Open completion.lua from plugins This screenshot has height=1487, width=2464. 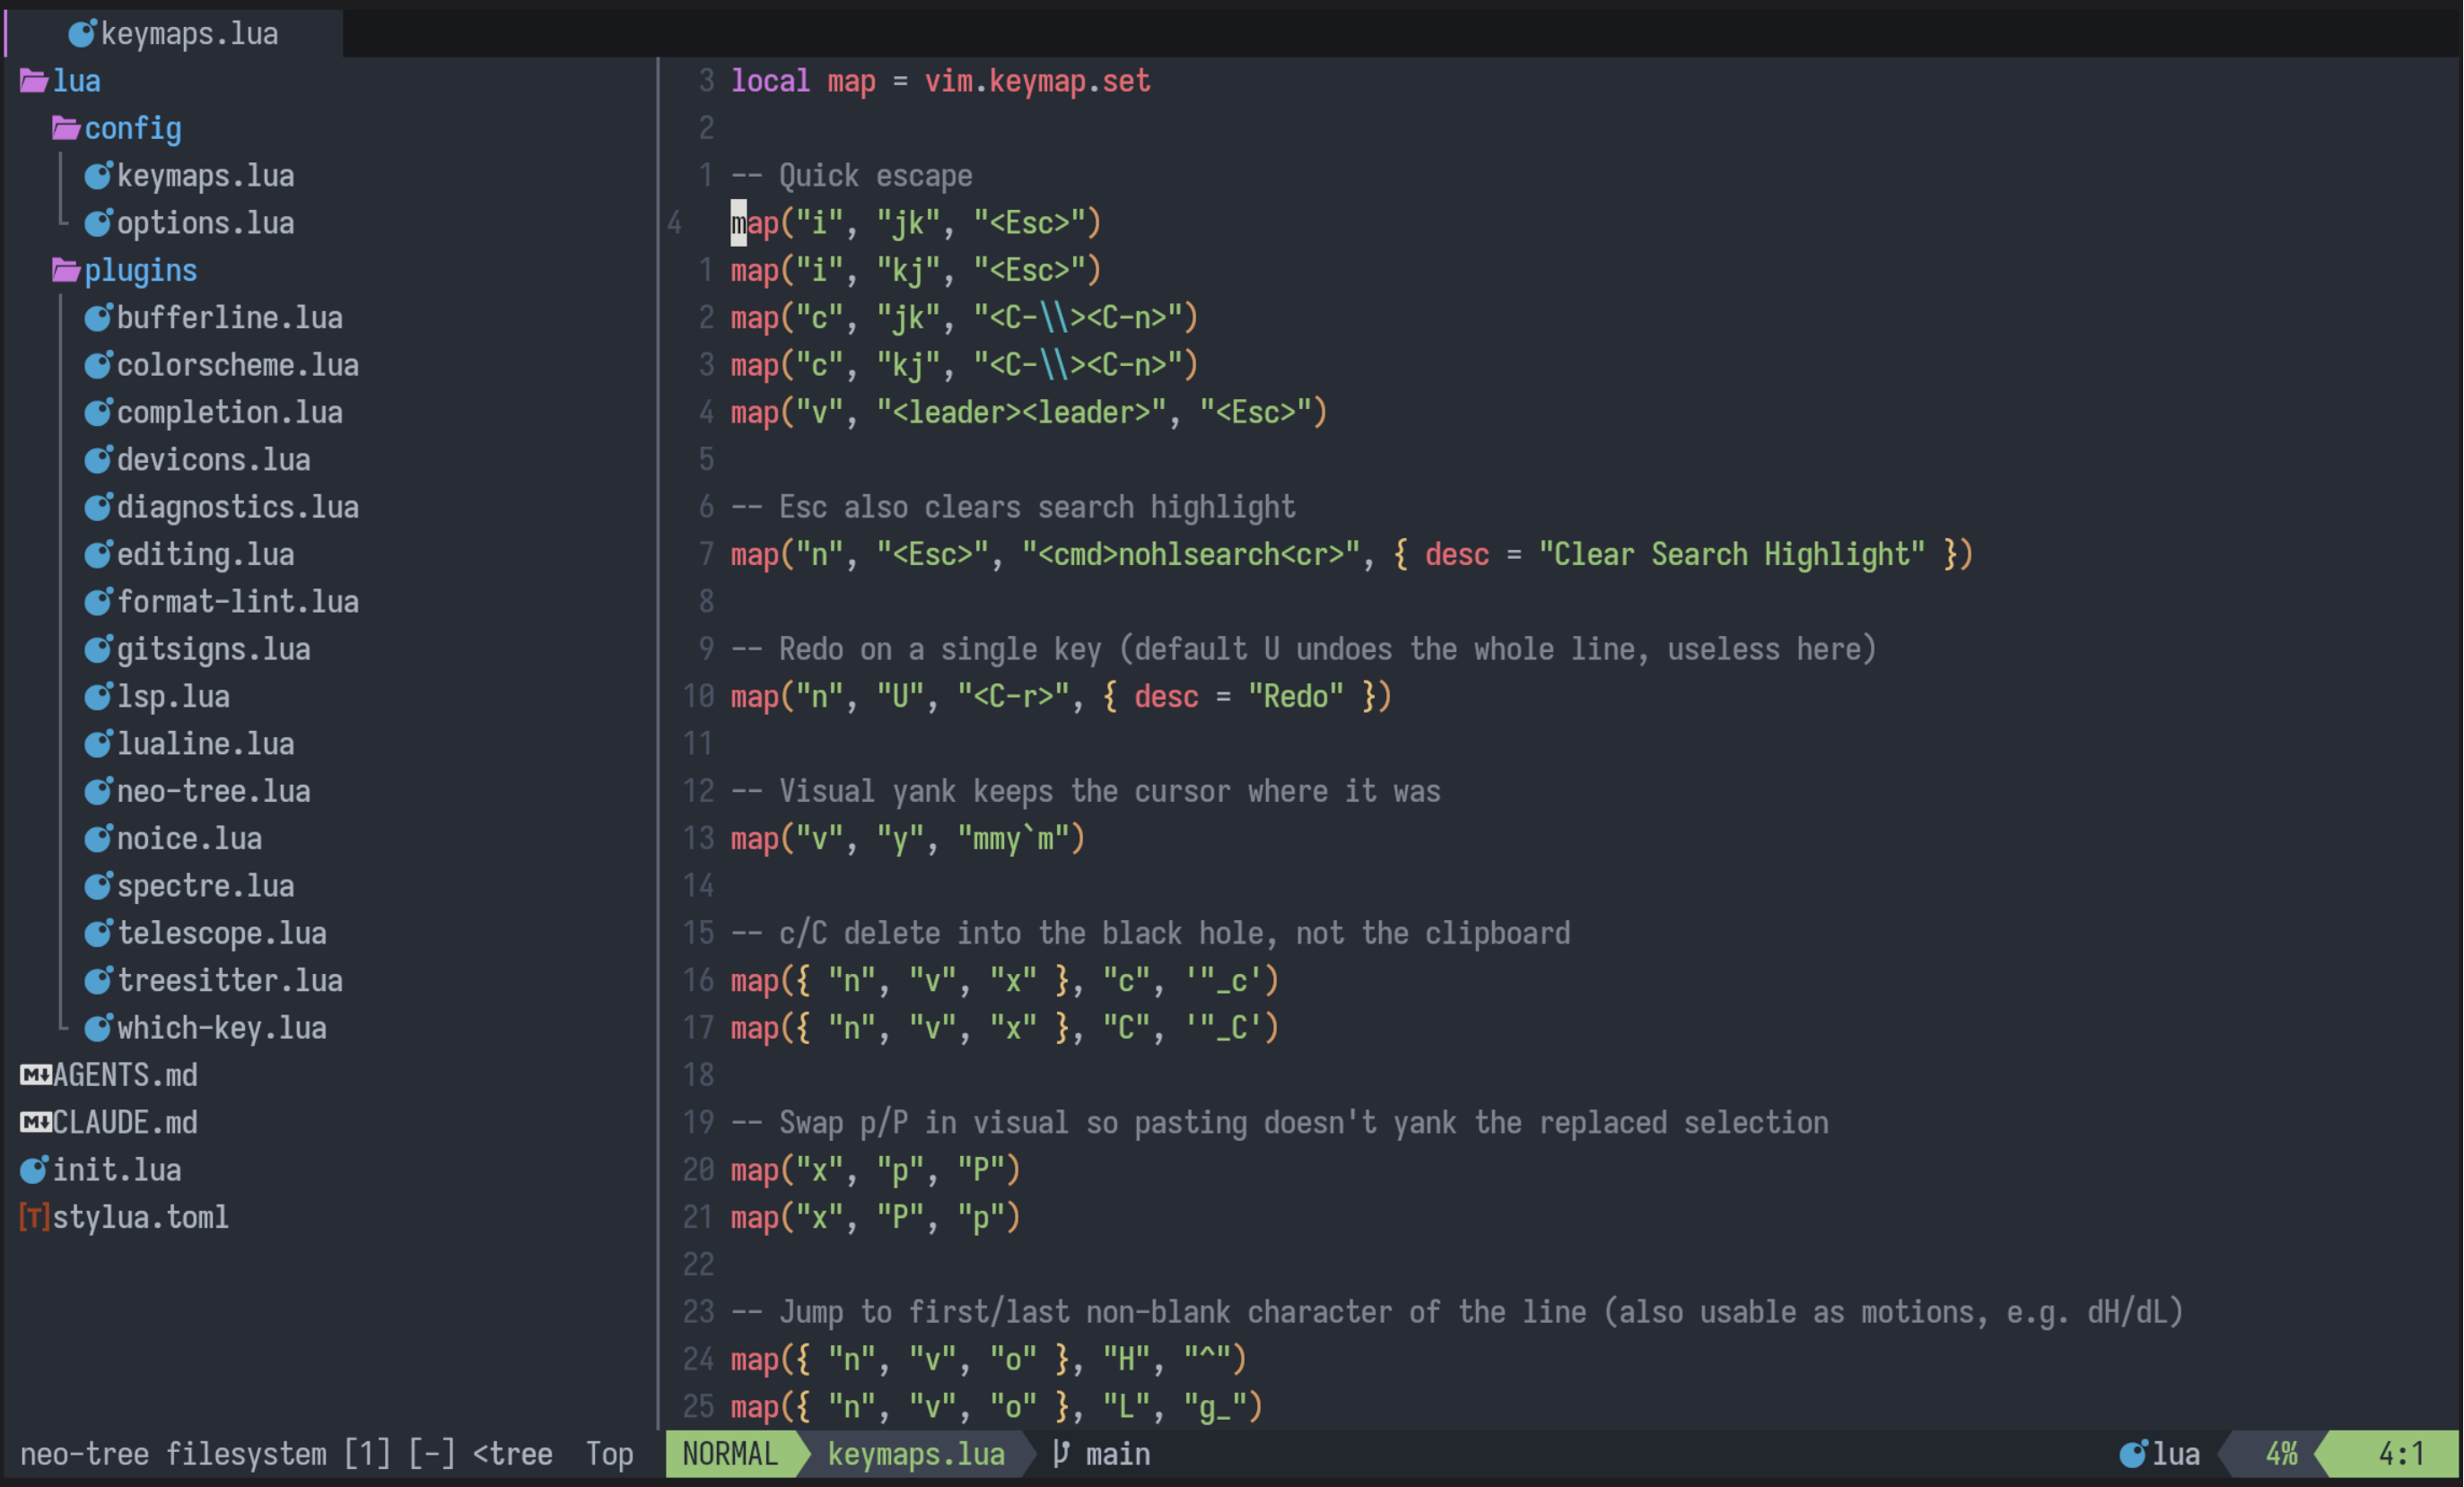230,412
